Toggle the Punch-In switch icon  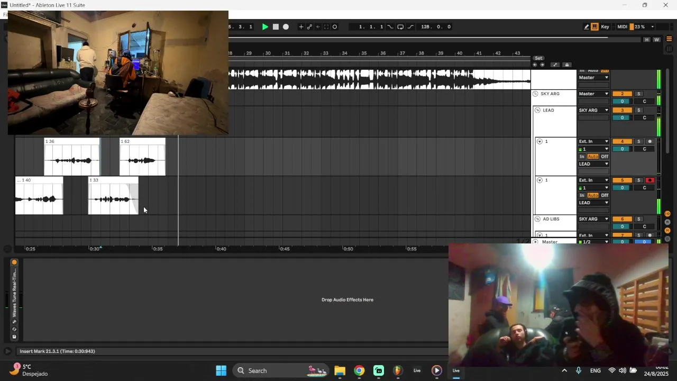390,27
